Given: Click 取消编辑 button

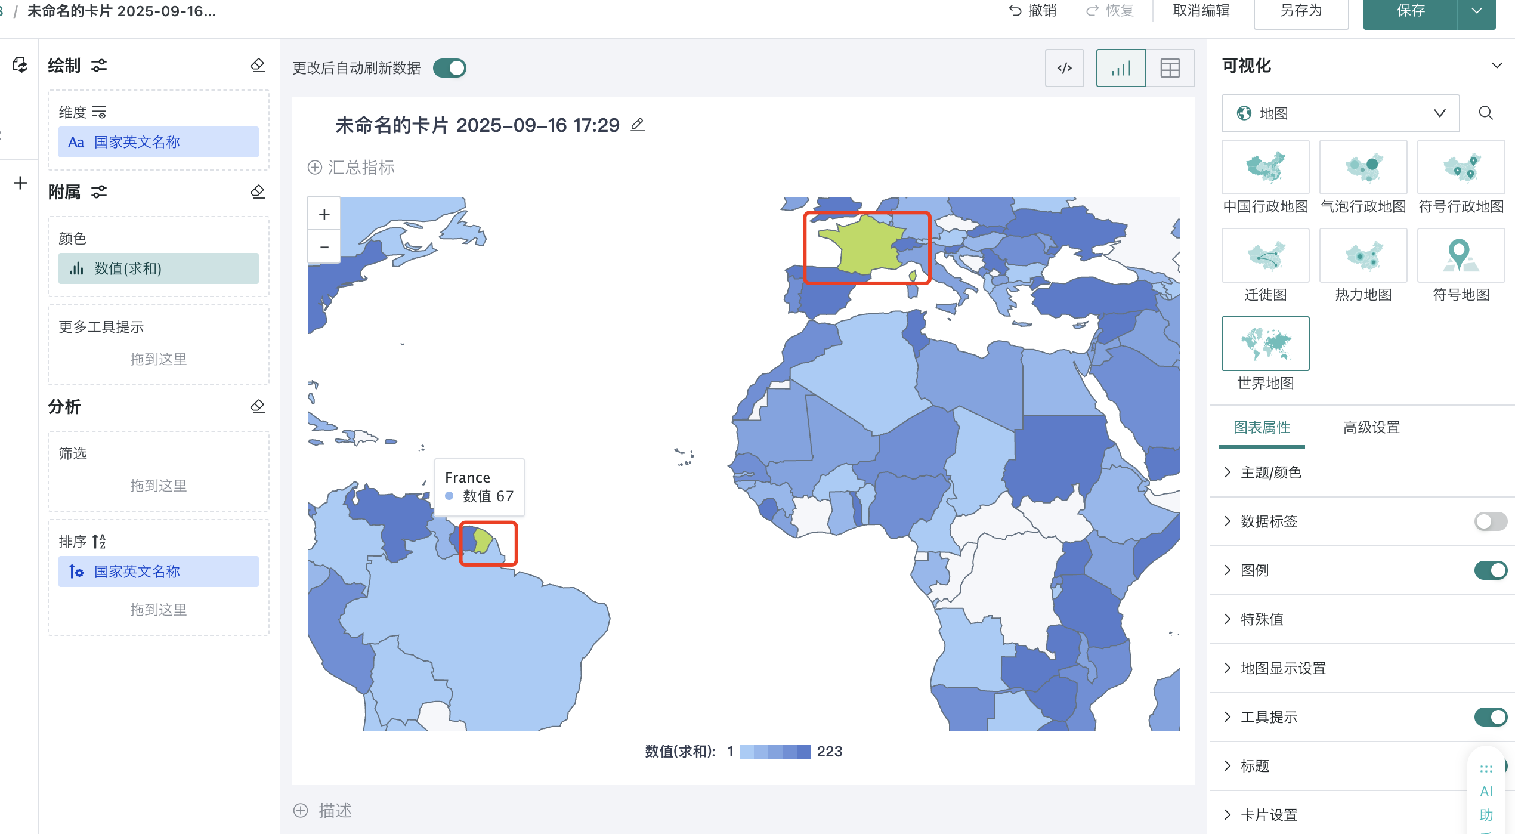Looking at the screenshot, I should 1201,11.
